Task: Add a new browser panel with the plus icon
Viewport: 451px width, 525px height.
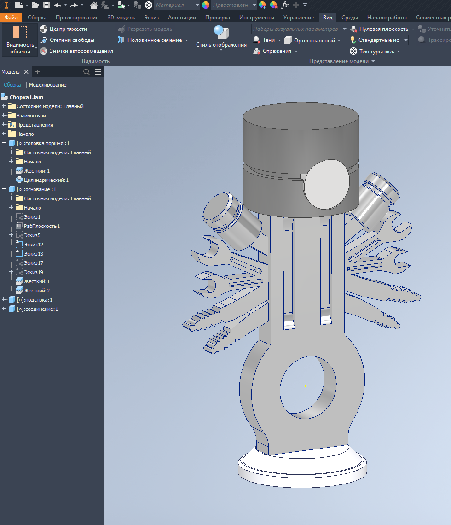Action: [37, 72]
